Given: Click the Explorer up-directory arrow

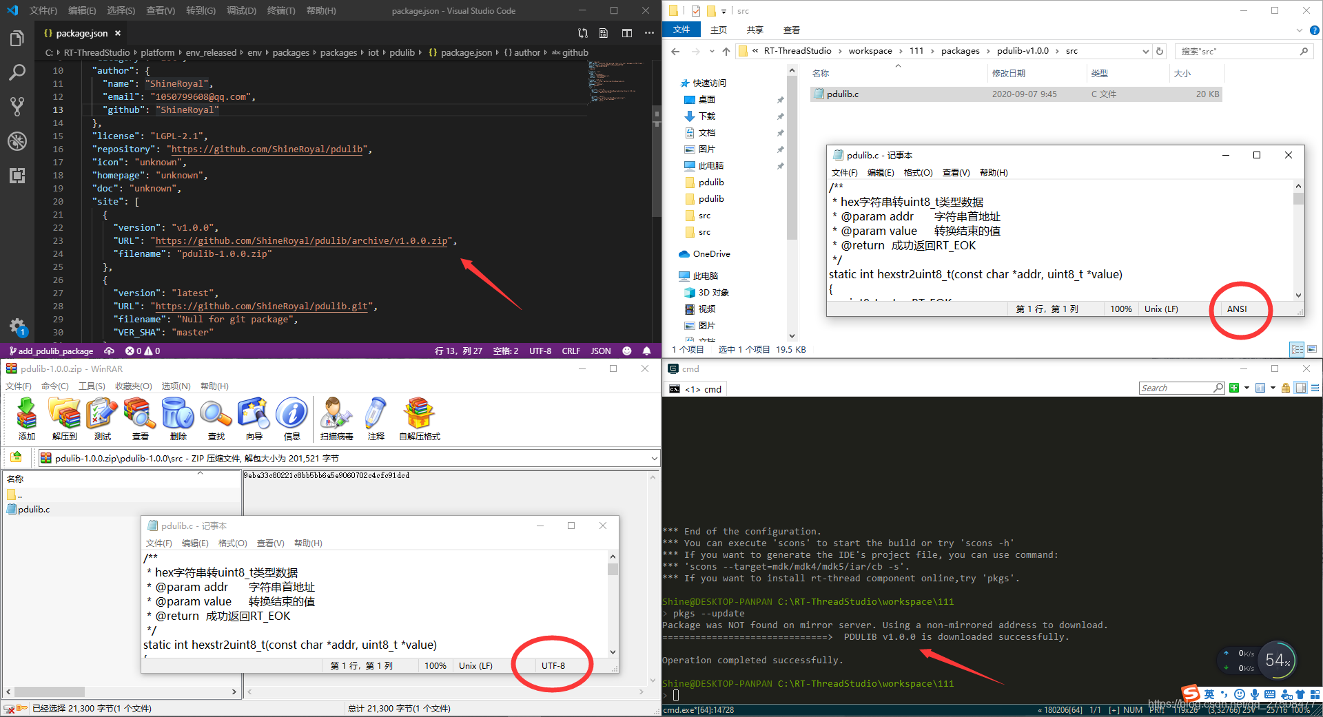Looking at the screenshot, I should (x=726, y=52).
